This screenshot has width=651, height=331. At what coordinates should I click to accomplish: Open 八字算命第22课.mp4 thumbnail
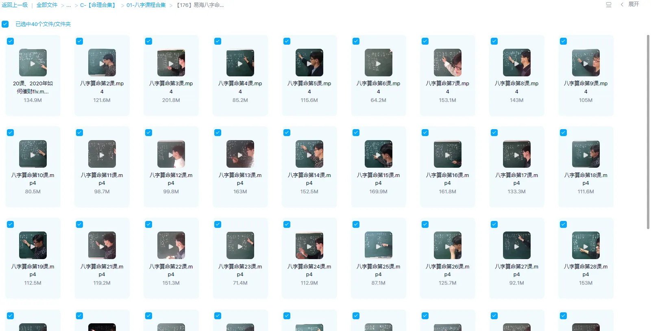(x=171, y=246)
